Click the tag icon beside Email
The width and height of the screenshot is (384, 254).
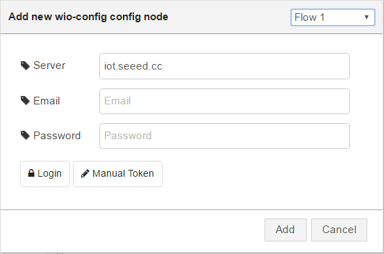click(25, 101)
